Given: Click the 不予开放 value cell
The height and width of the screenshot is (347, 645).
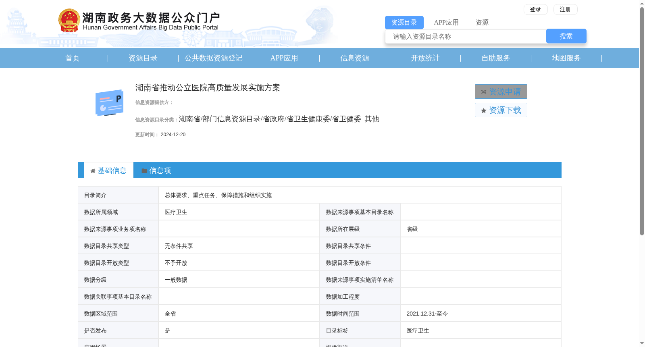Looking at the screenshot, I should click(x=239, y=263).
